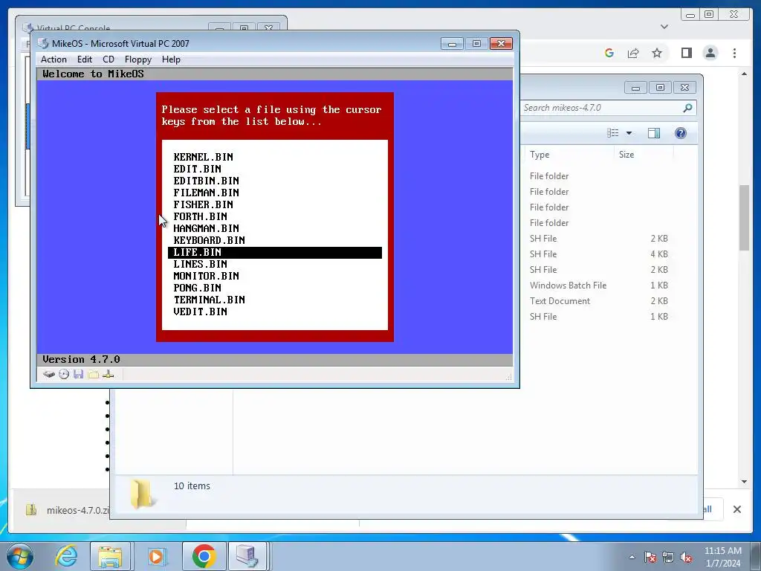Open Windows Media Player taskbar icon

pos(156,556)
